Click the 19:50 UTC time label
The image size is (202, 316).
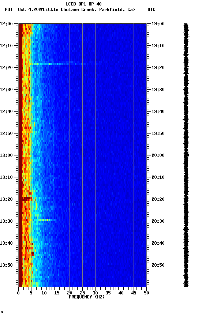pyautogui.click(x=158, y=133)
